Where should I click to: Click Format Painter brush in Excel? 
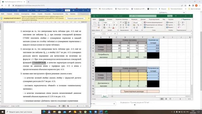(99, 28)
